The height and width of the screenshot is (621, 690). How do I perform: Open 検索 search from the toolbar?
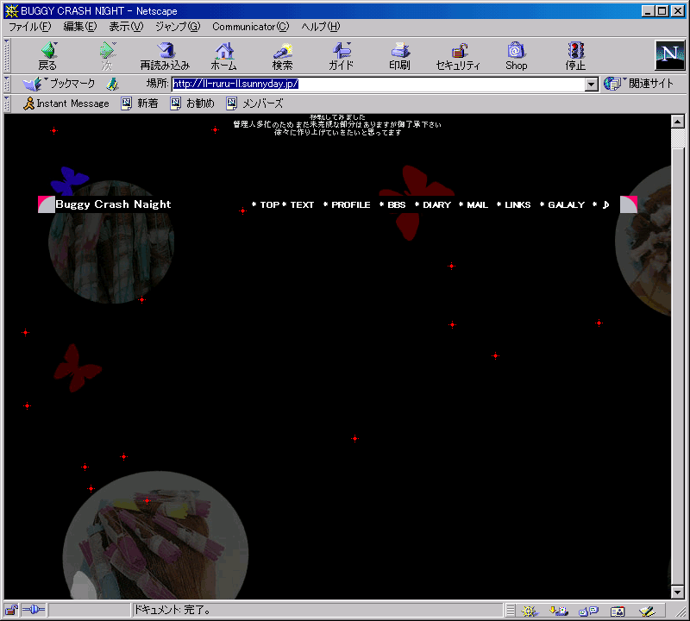pos(283,56)
